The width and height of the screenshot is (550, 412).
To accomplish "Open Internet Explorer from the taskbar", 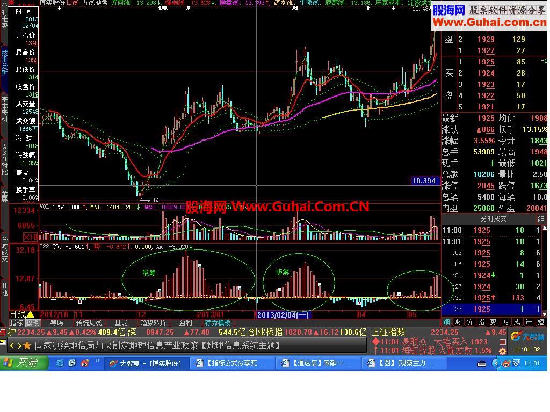I will [x=60, y=363].
